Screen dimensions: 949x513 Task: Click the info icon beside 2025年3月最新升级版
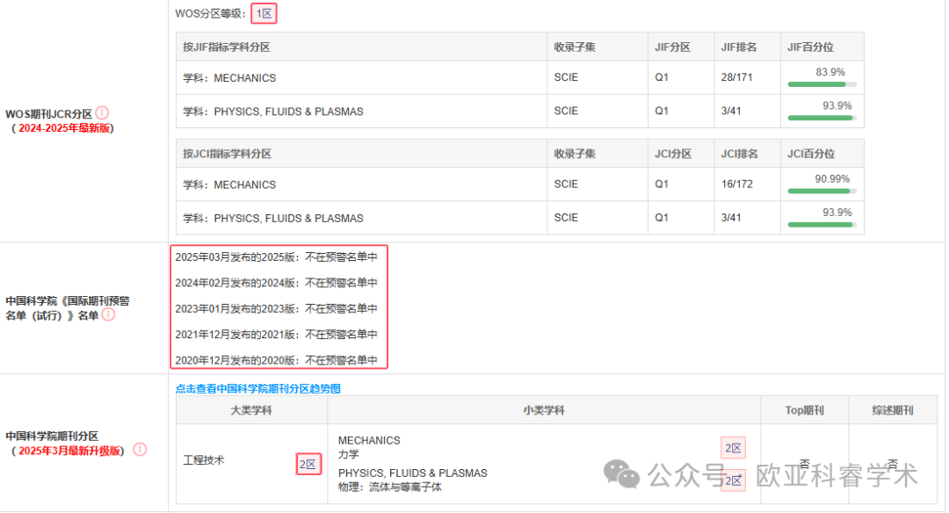click(140, 450)
